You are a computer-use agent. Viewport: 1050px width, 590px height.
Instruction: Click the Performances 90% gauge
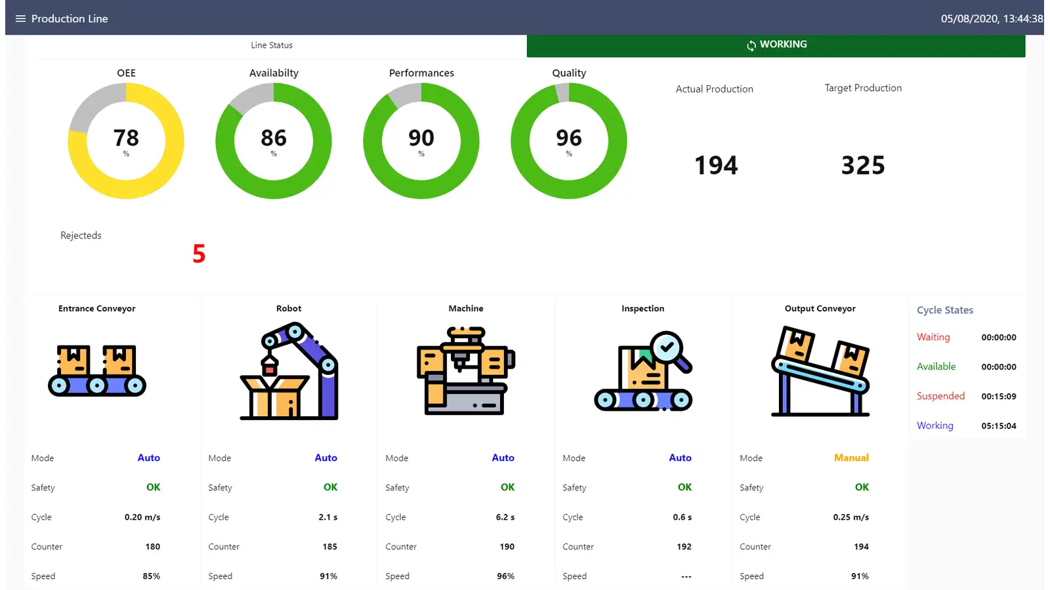pyautogui.click(x=421, y=141)
